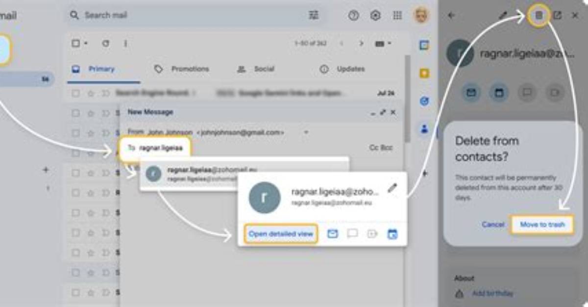Image resolution: width=588 pixels, height=307 pixels.
Task: Open contact in new tab icon
Action: pyautogui.click(x=557, y=15)
